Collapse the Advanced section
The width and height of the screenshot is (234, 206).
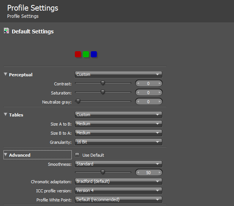[x=6, y=155]
